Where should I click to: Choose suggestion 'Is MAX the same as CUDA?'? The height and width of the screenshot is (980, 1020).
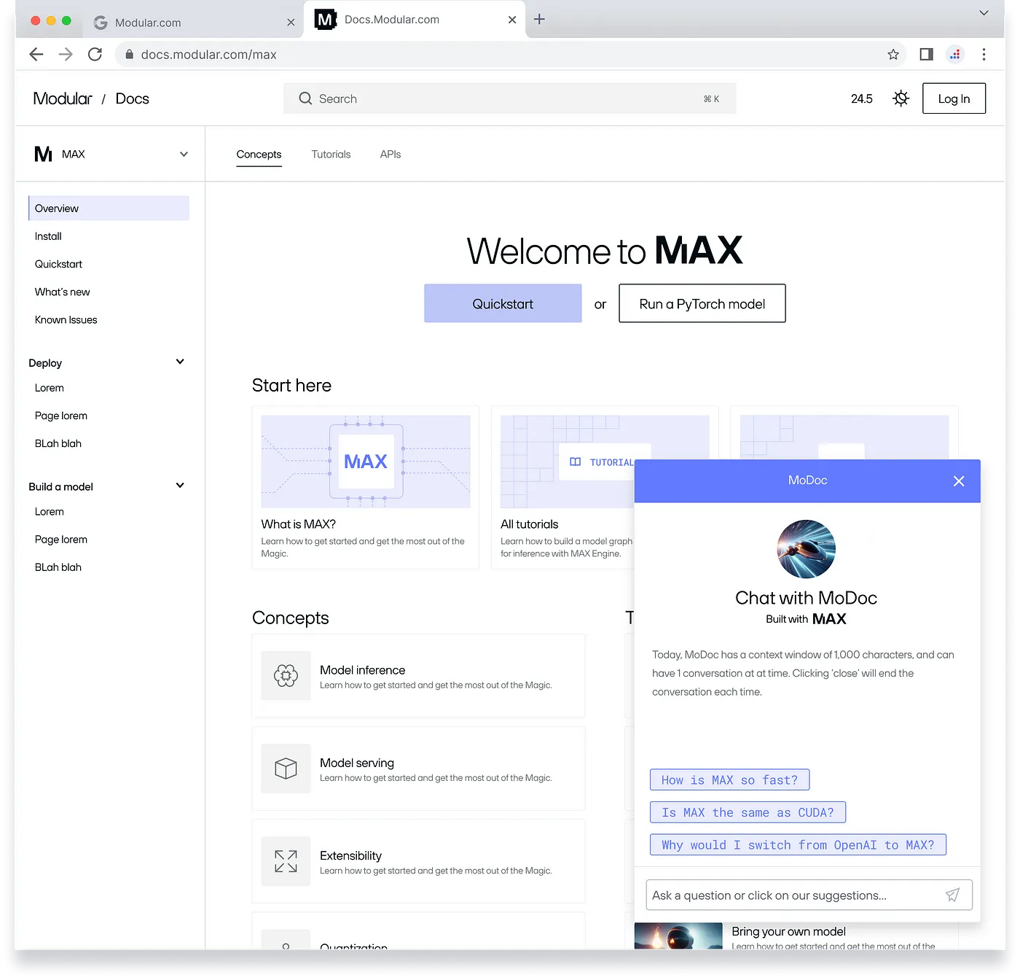748,812
